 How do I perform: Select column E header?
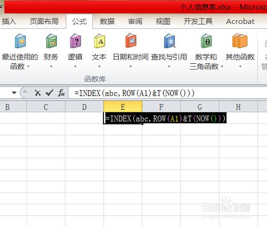pyautogui.click(x=123, y=107)
